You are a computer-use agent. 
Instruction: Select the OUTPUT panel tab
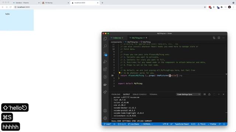126,95
